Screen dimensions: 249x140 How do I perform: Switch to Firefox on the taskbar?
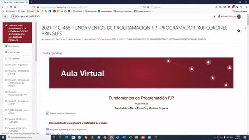[111, 137]
